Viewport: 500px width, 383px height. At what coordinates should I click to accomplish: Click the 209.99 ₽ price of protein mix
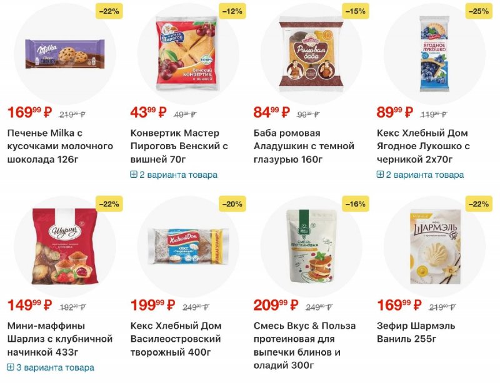click(275, 306)
